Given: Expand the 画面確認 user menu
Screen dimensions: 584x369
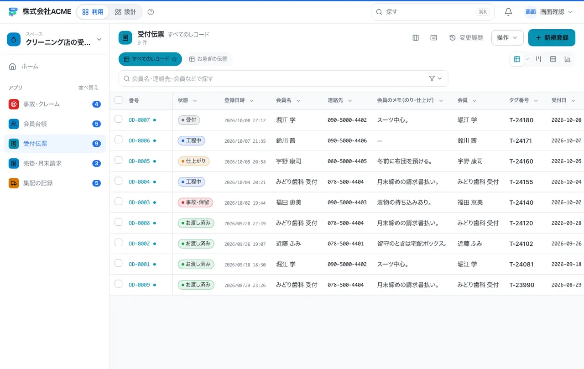Looking at the screenshot, I should pos(548,12).
